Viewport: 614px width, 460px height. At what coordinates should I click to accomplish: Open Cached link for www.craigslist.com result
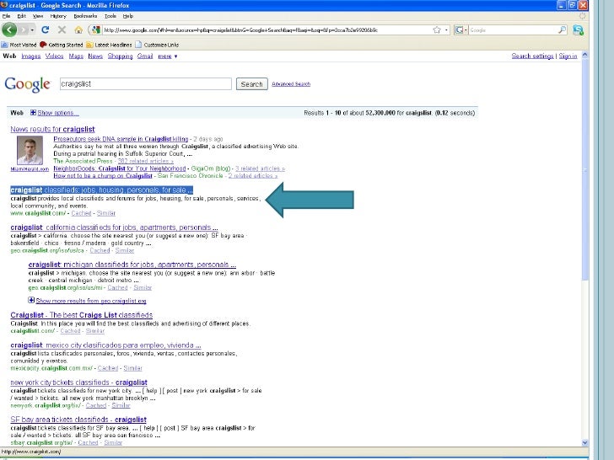pyautogui.click(x=81, y=213)
